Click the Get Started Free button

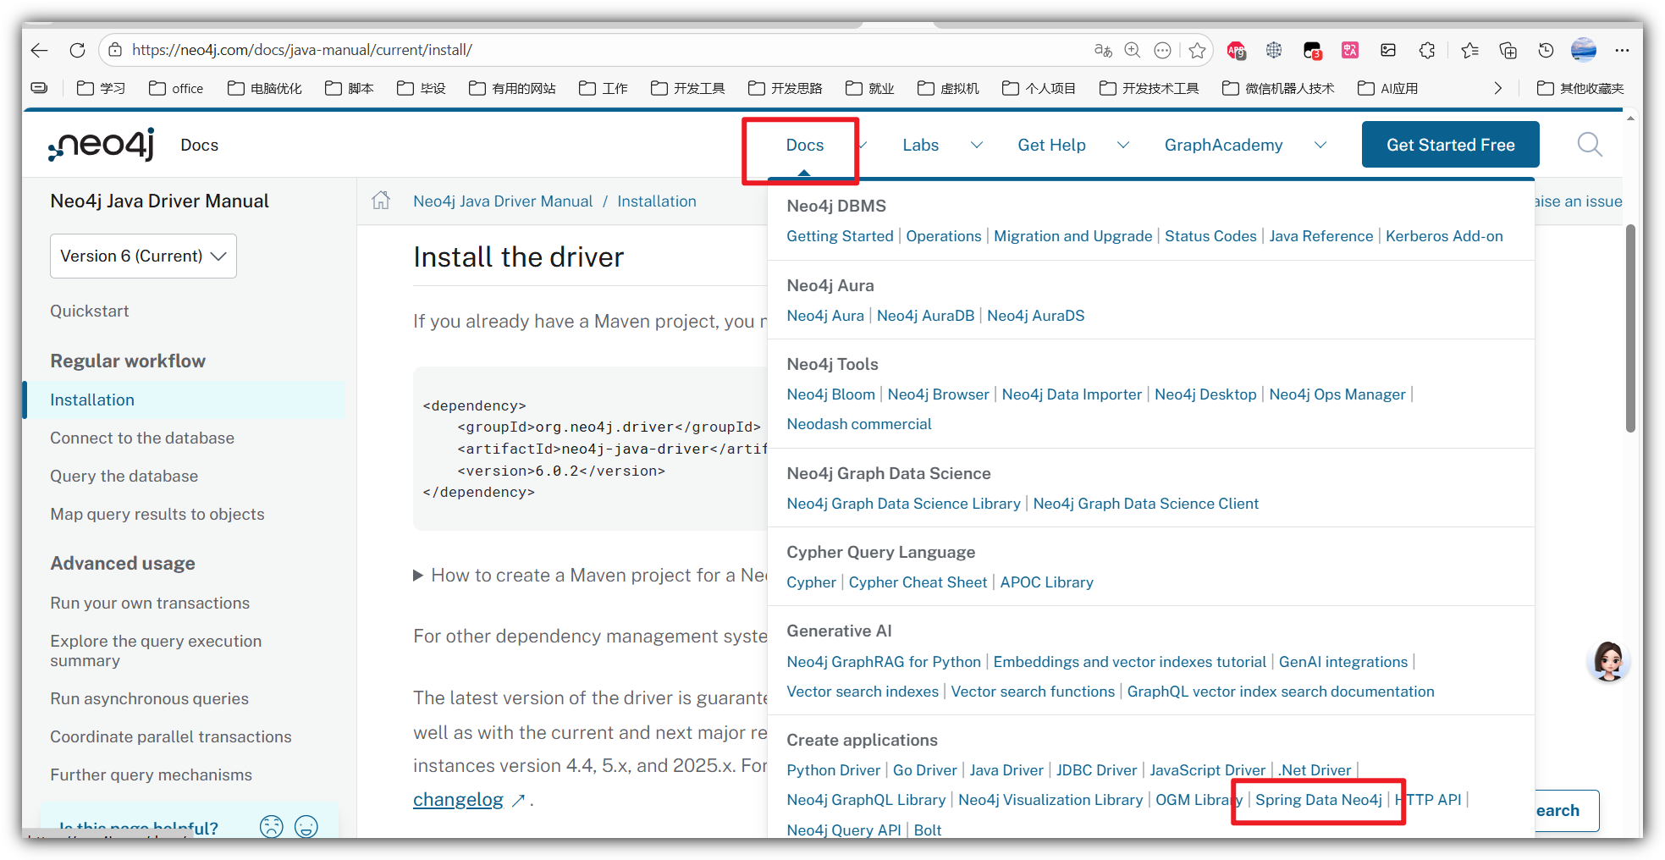1450,145
